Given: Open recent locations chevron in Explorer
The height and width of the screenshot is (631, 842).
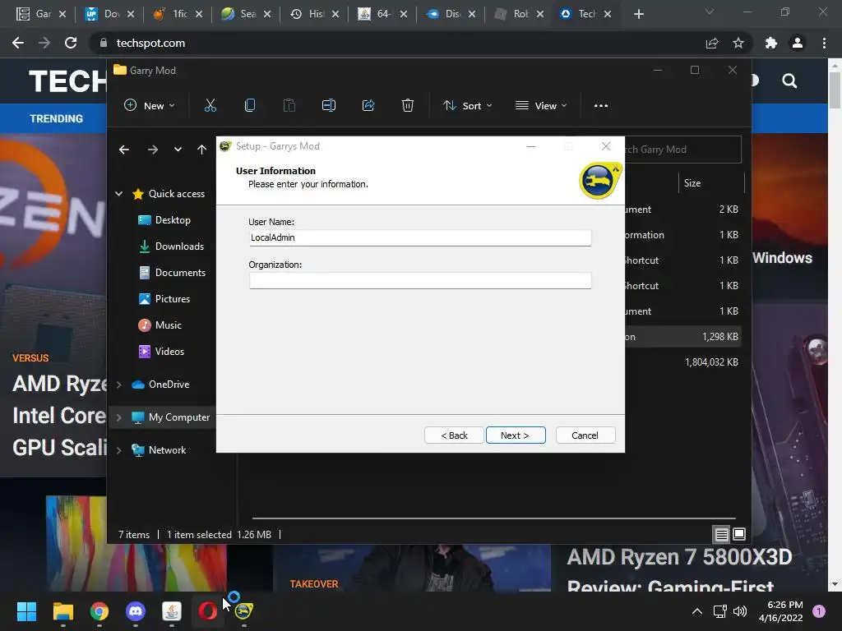Looking at the screenshot, I should 178,150.
